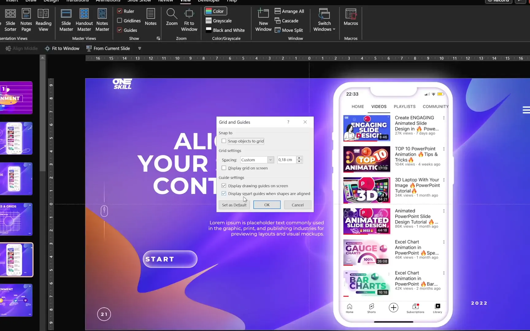Increase the grid spacing value
Image resolution: width=530 pixels, height=331 pixels.
[299, 158]
